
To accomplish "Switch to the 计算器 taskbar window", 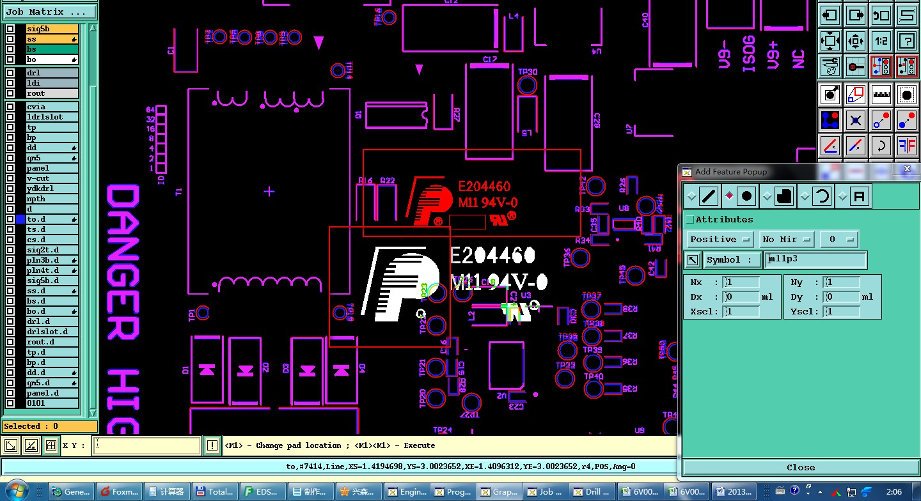I will tap(167, 491).
